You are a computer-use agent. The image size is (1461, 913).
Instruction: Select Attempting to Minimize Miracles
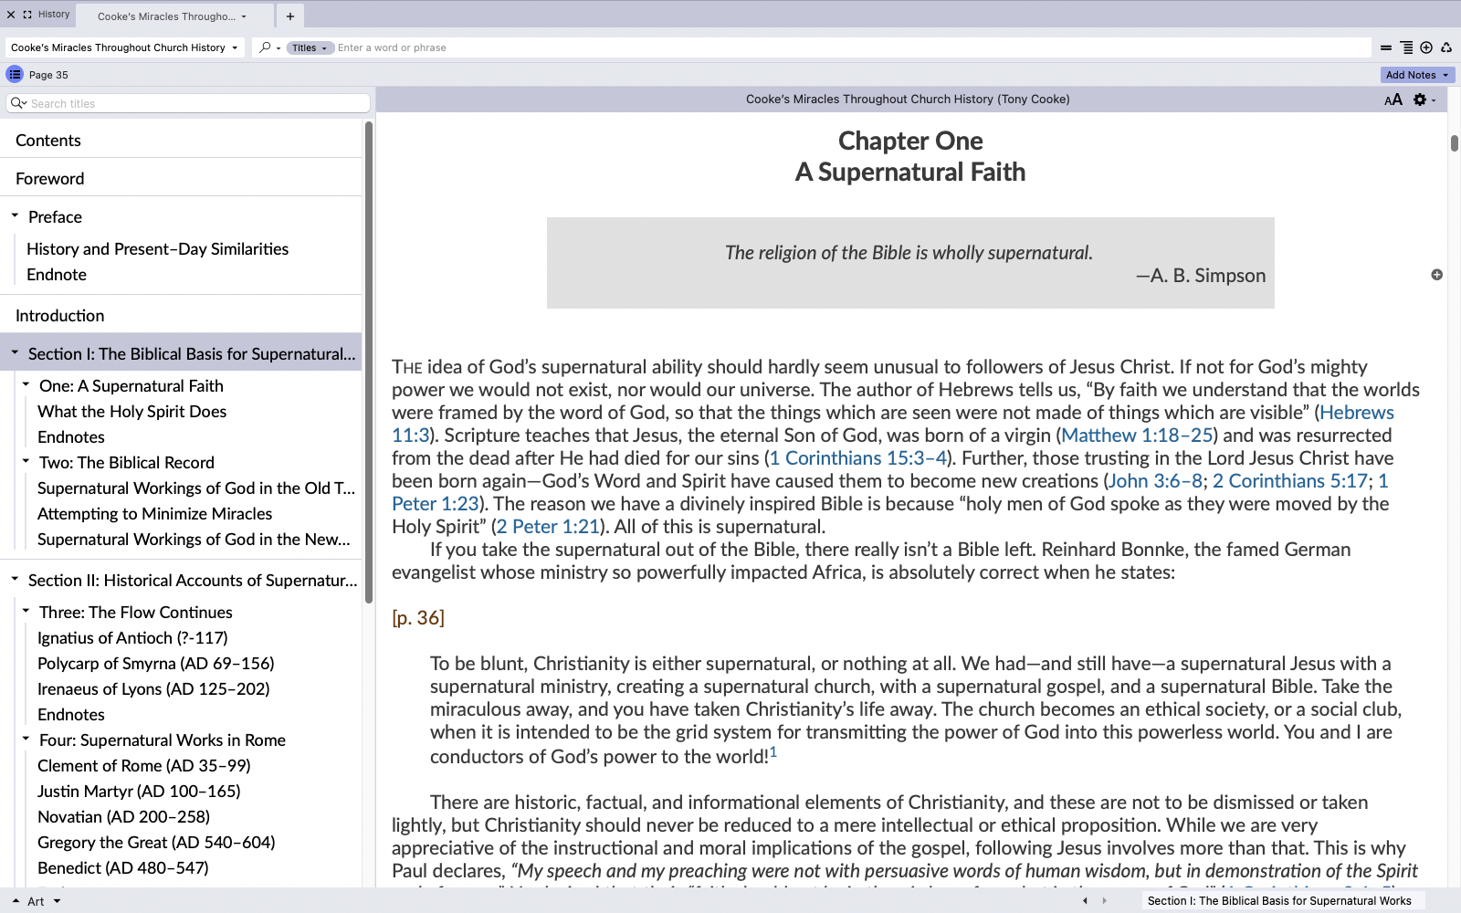[154, 514]
